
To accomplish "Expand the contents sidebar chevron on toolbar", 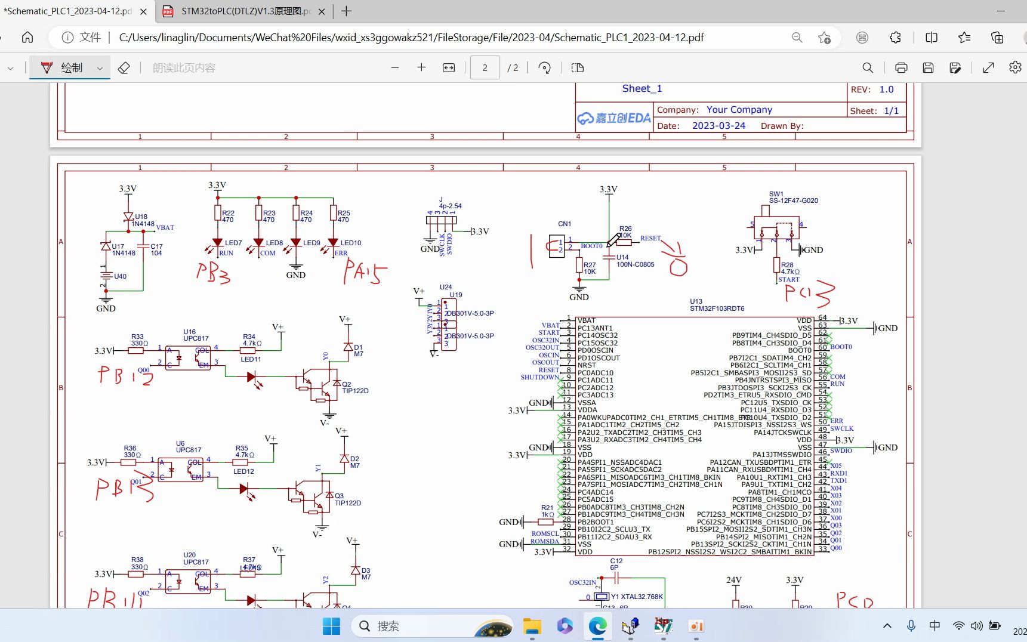I will pyautogui.click(x=10, y=68).
